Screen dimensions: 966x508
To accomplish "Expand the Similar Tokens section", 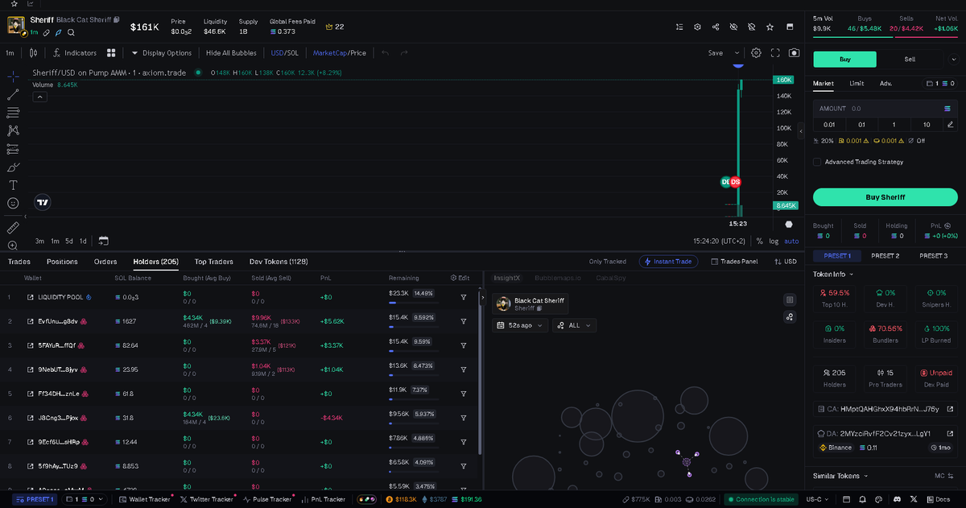I will [x=841, y=476].
